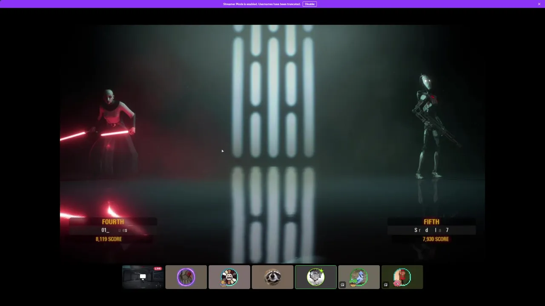Click the FOURTH placement label
Screen dimensions: 545x306
click(113, 222)
